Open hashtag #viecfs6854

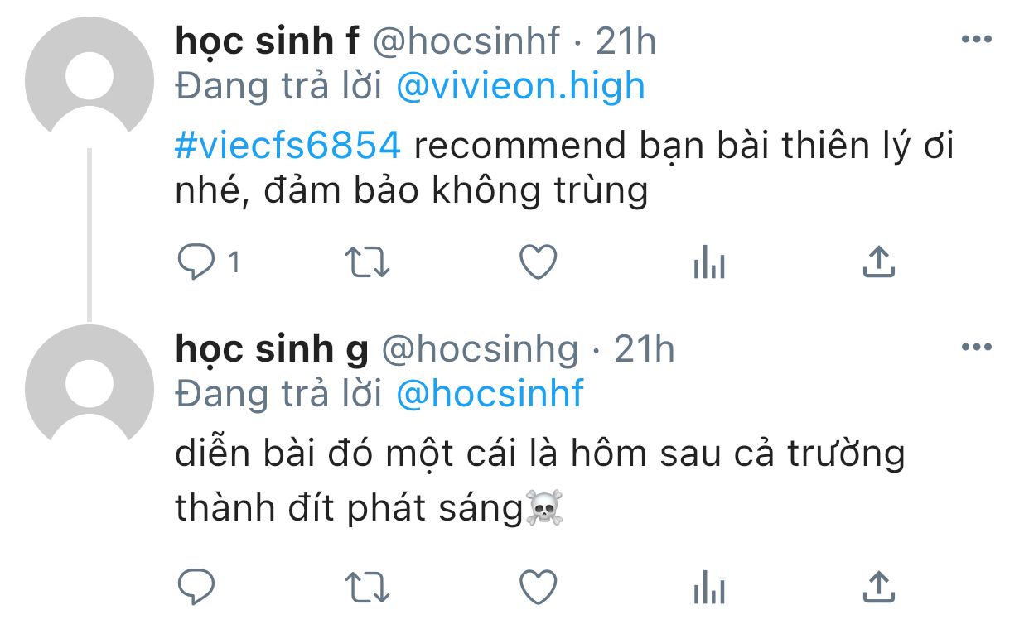coord(288,146)
